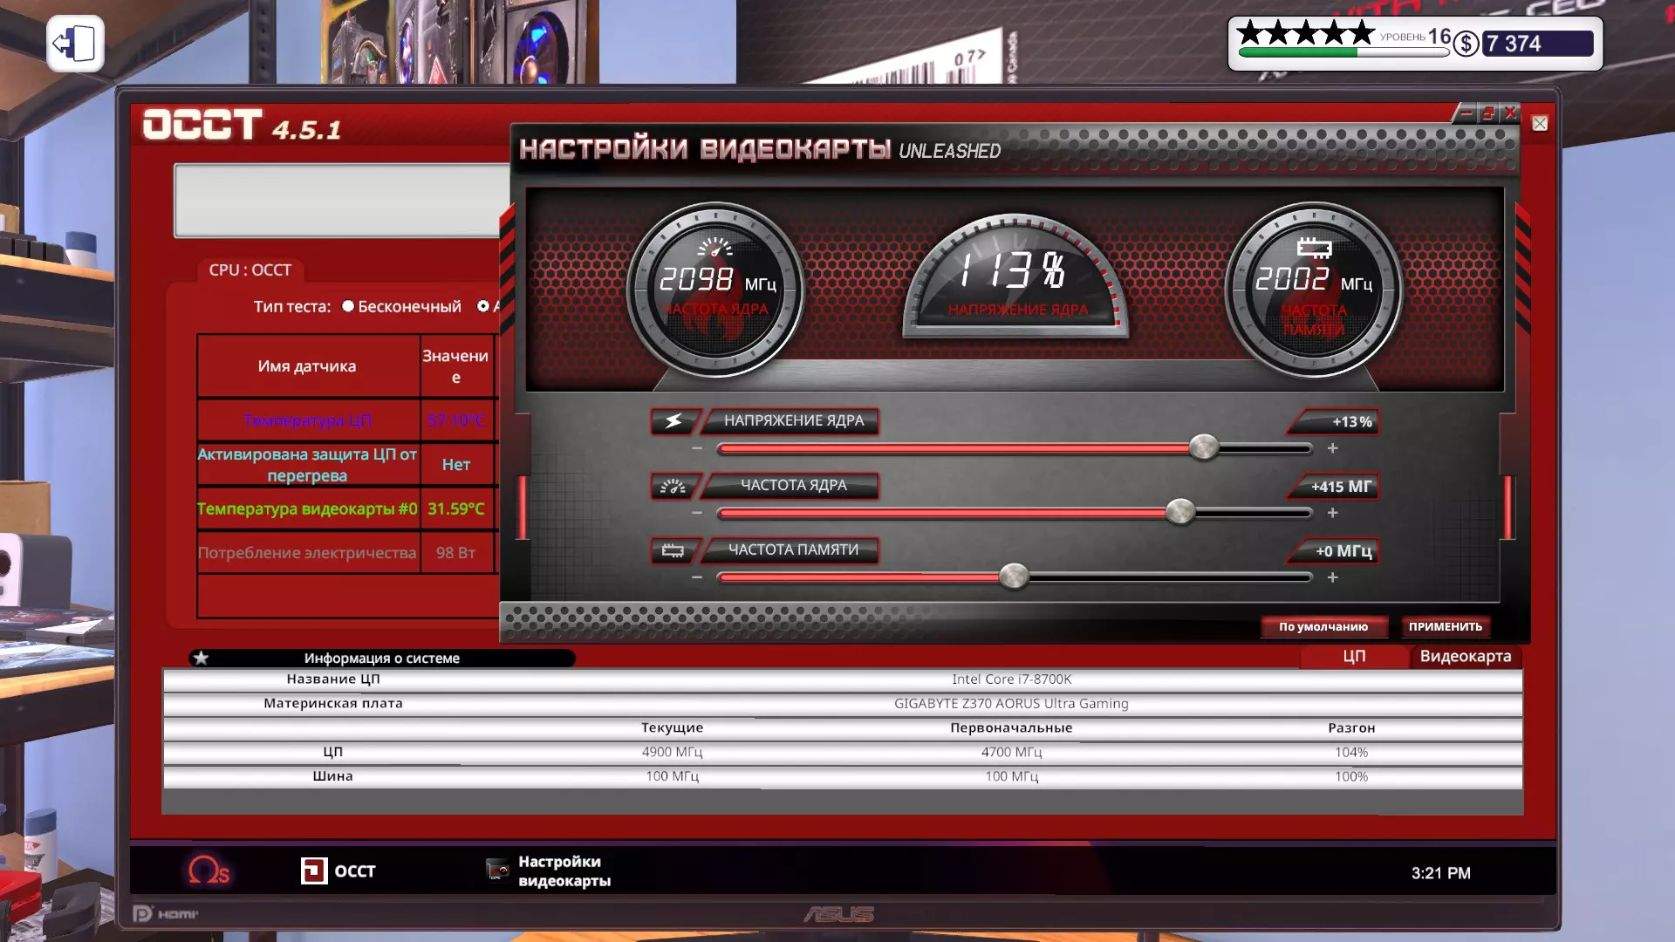Click the star icon beside system information
Image resolution: width=1675 pixels, height=942 pixels.
click(202, 658)
